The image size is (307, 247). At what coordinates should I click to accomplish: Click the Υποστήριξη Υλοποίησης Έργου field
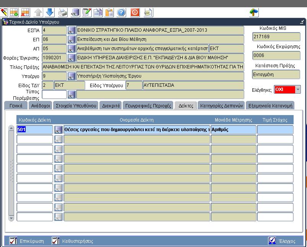pos(160,76)
